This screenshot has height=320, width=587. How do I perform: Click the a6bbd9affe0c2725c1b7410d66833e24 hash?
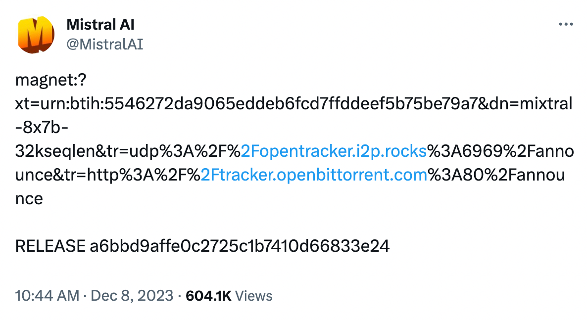(x=240, y=246)
